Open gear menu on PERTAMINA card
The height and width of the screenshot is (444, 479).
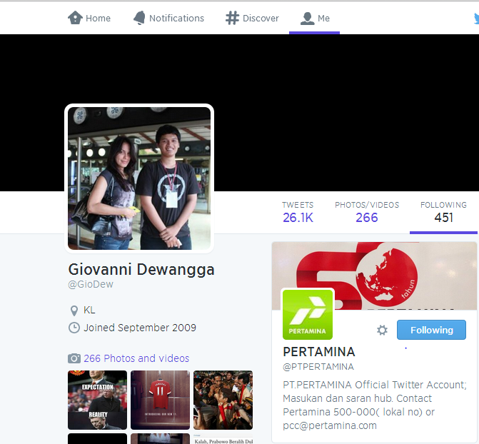pyautogui.click(x=382, y=330)
